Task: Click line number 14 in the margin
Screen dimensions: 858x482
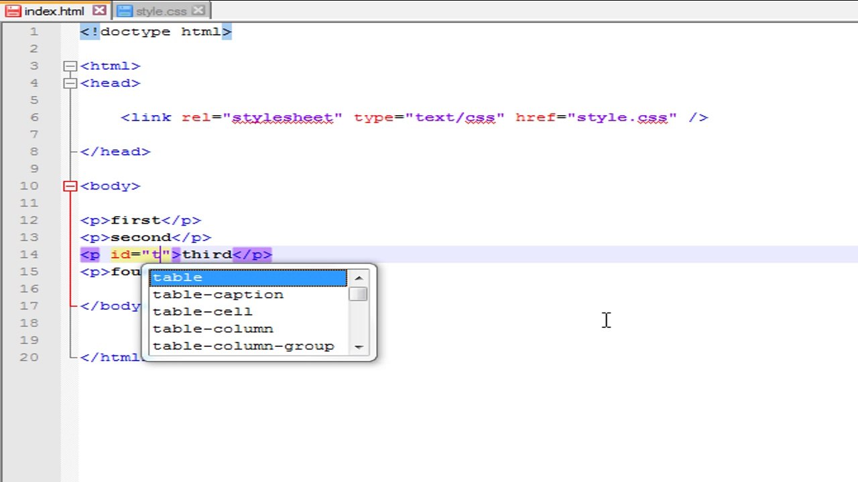Action: (29, 254)
